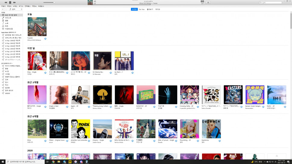
Task: Switch to the 라디오 tab
Action: [x=158, y=9]
